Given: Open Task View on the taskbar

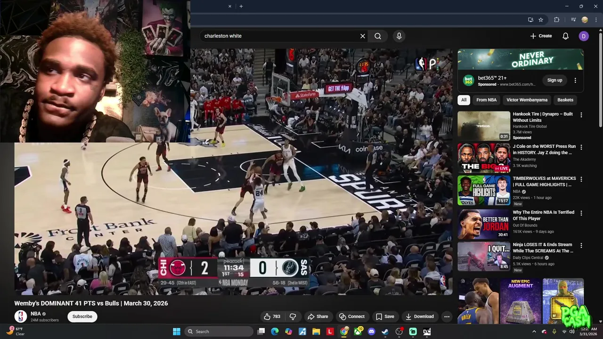Looking at the screenshot, I should (x=261, y=331).
